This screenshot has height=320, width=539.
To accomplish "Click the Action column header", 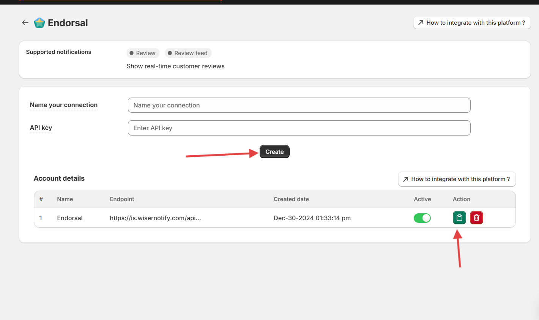I will coord(462,199).
